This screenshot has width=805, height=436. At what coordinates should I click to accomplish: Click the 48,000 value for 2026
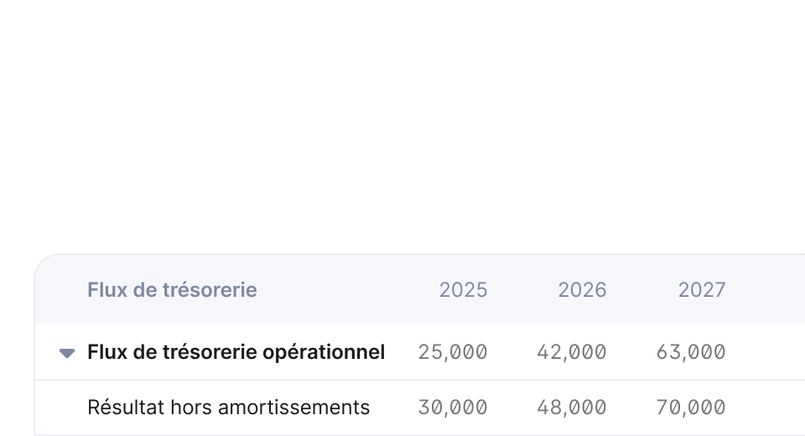[572, 407]
